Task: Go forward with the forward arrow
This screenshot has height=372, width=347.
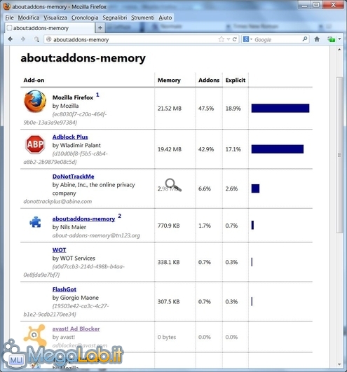Action: tap(23, 39)
